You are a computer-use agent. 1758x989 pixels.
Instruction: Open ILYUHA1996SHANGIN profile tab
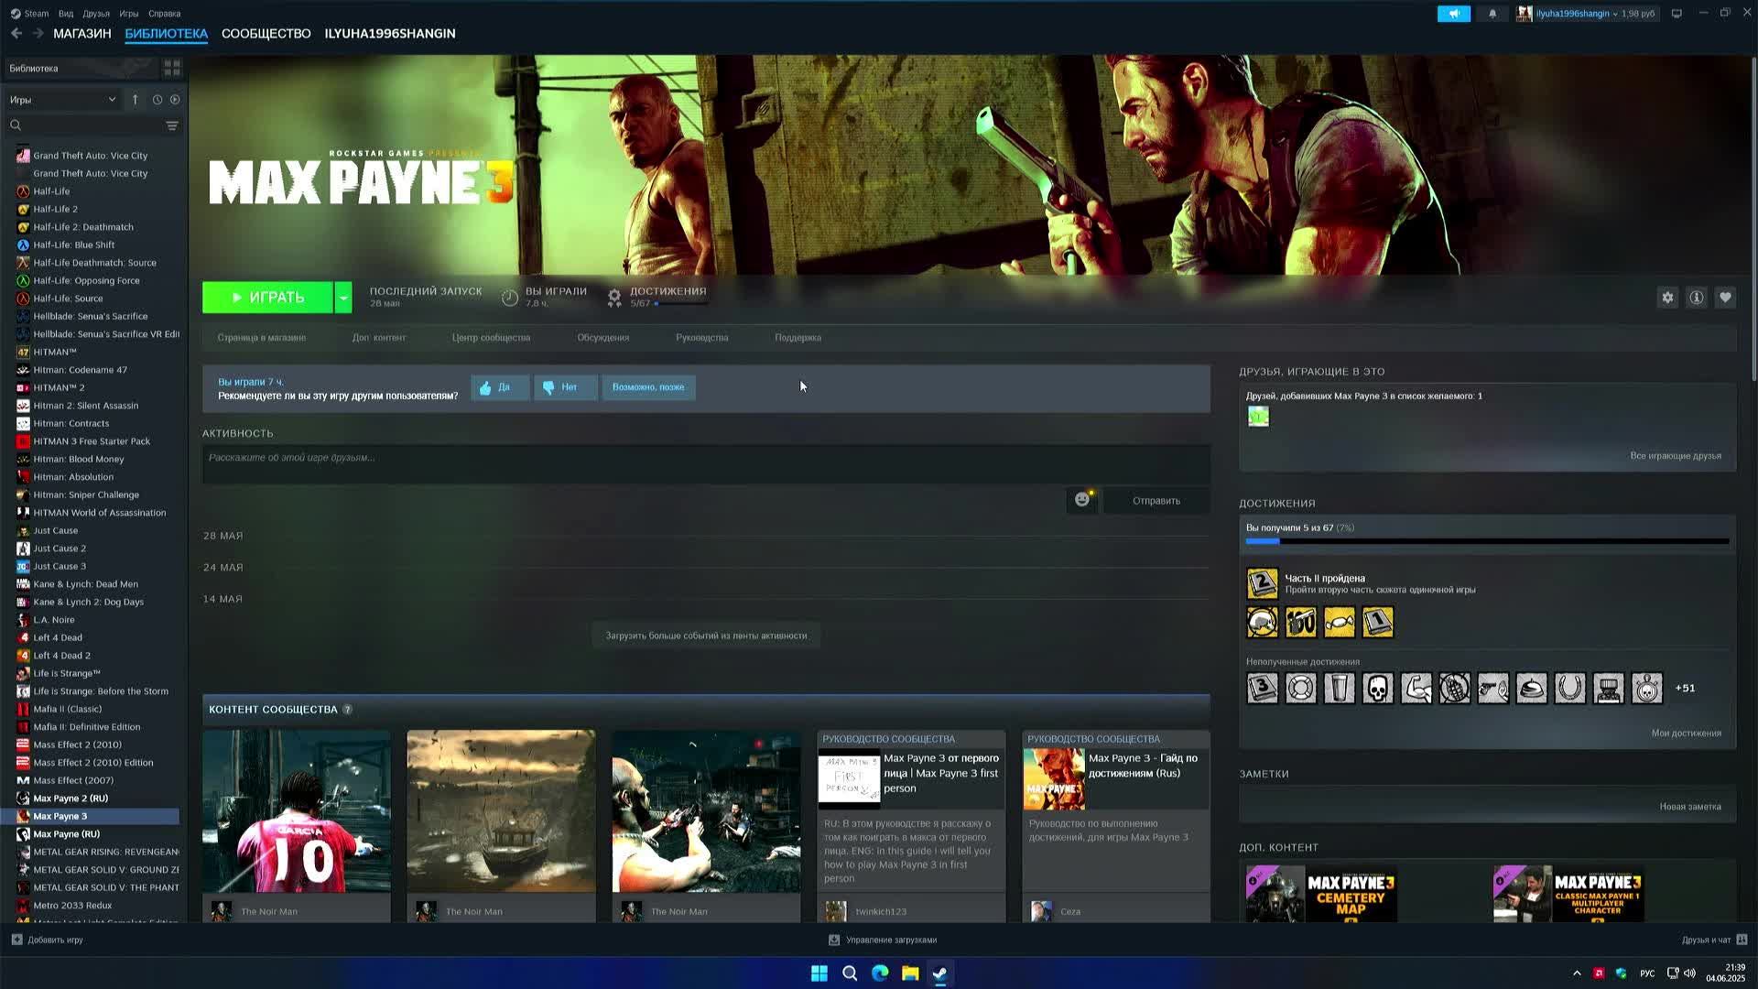click(390, 33)
